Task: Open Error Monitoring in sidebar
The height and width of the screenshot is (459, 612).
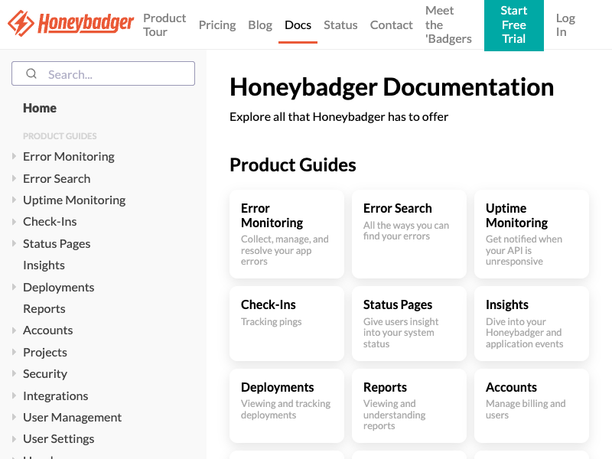Action: click(x=69, y=157)
